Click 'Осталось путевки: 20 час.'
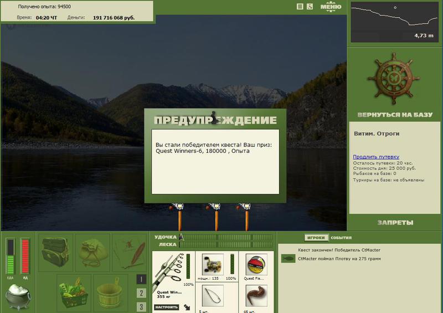Viewport: 443px width, 313px height. click(383, 163)
